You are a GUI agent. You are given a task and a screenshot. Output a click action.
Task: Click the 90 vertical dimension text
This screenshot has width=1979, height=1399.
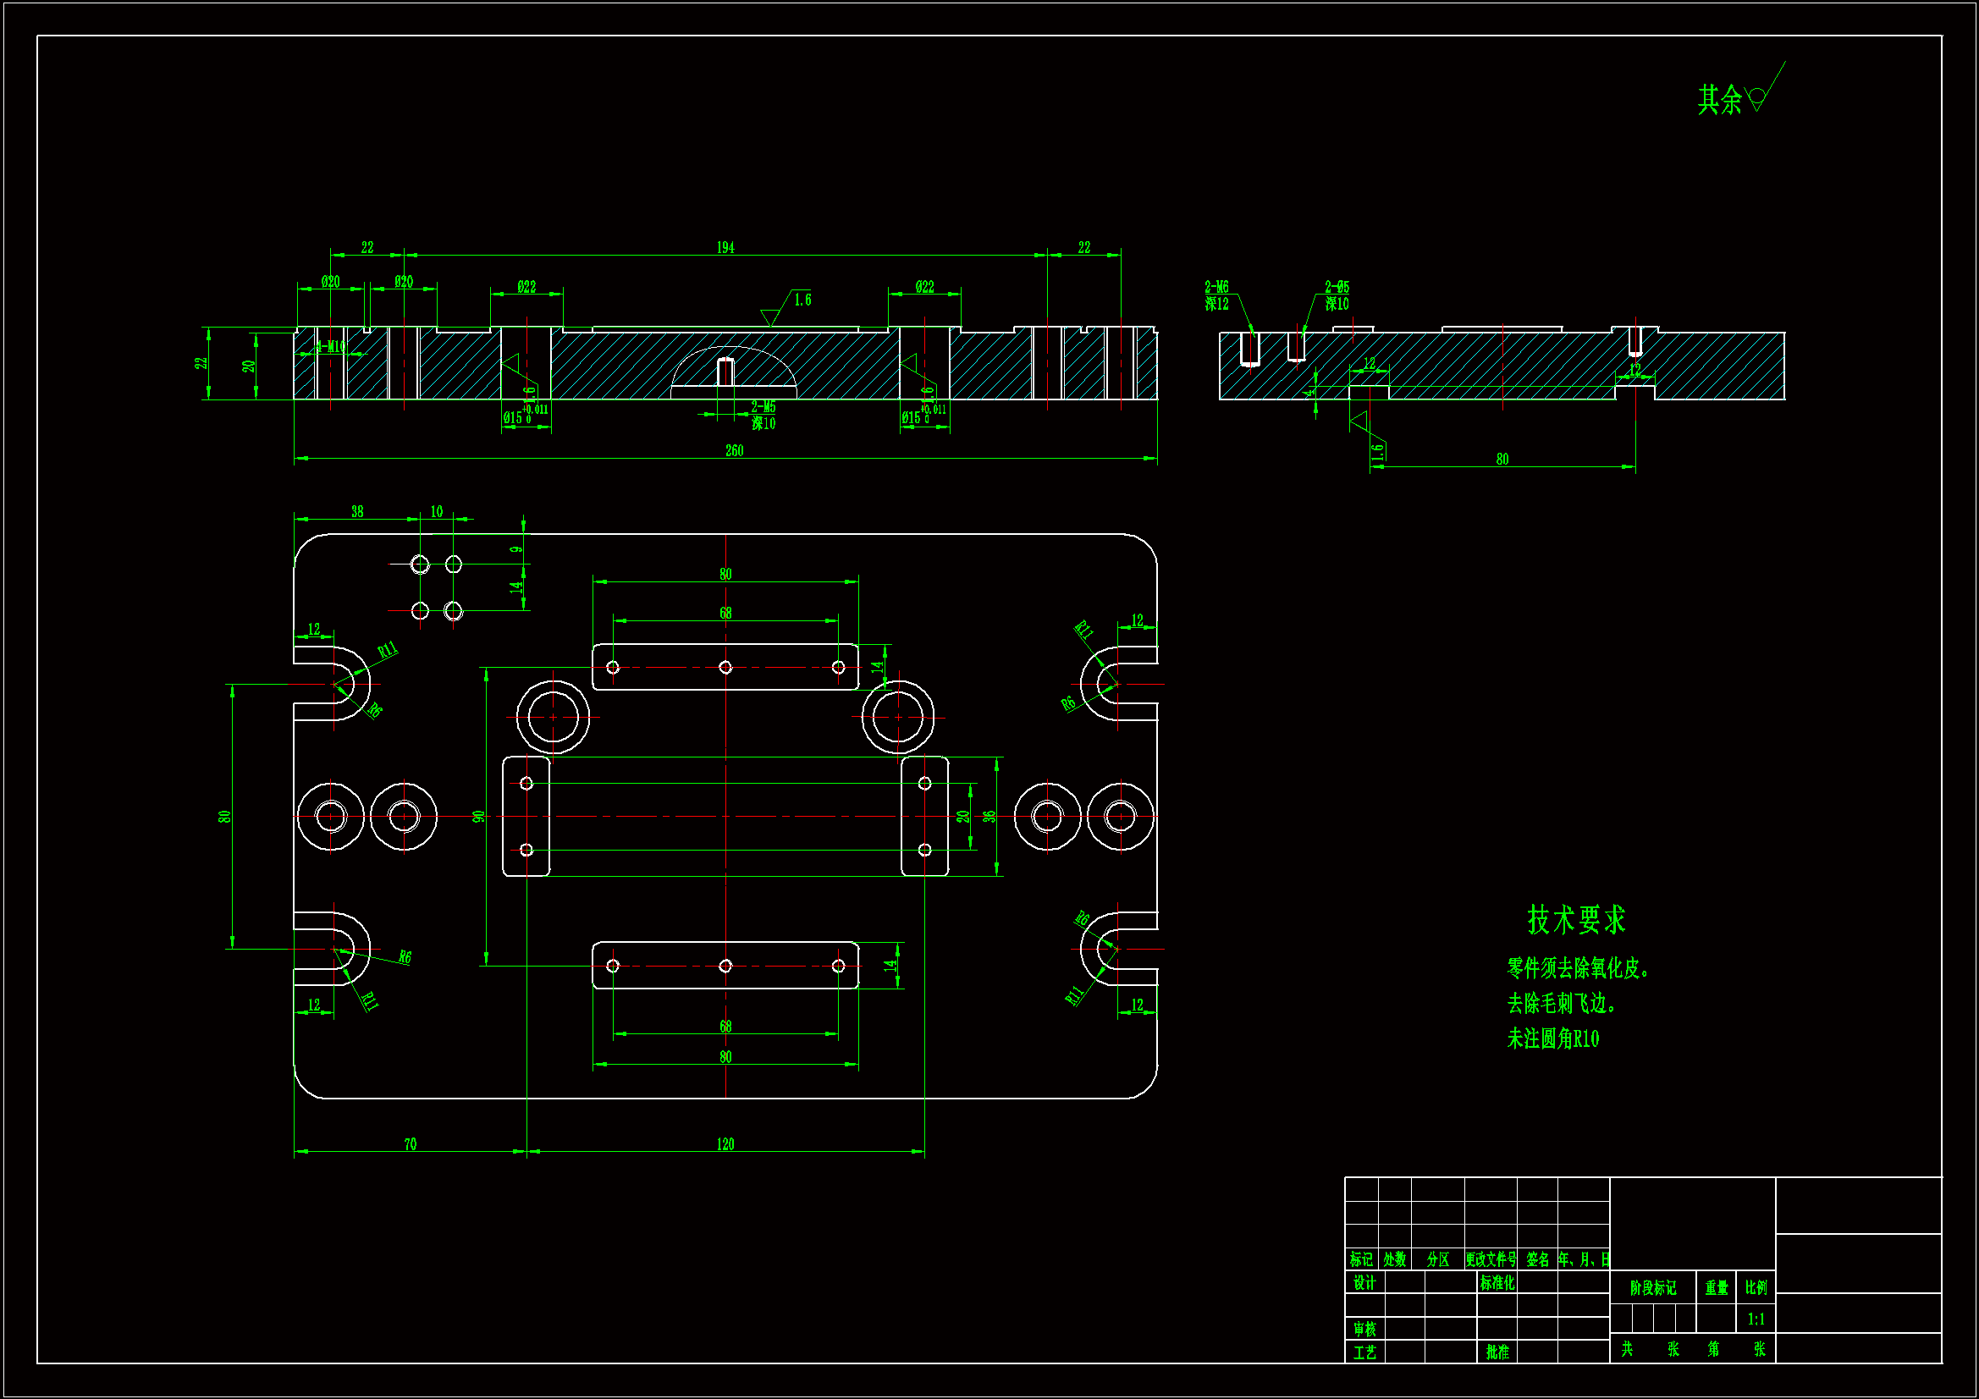click(x=479, y=815)
